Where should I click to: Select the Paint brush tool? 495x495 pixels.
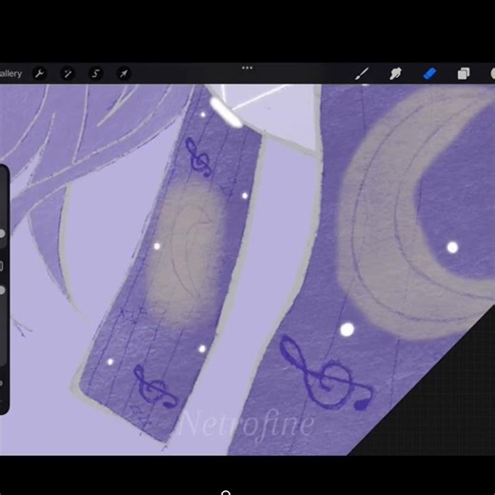click(362, 74)
